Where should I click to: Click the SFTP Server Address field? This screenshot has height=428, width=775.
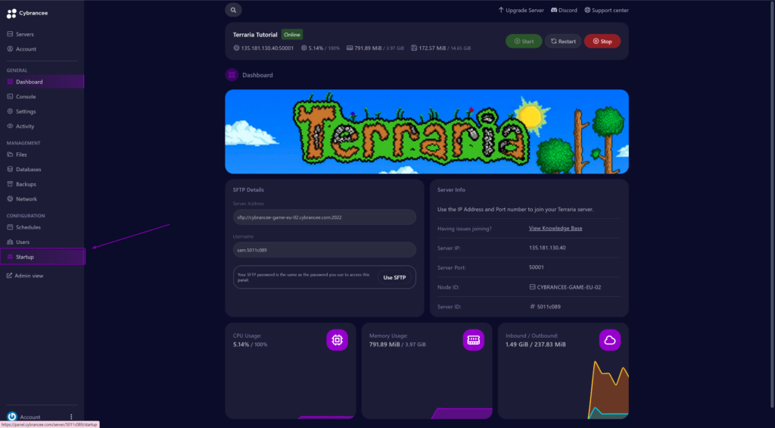(324, 217)
